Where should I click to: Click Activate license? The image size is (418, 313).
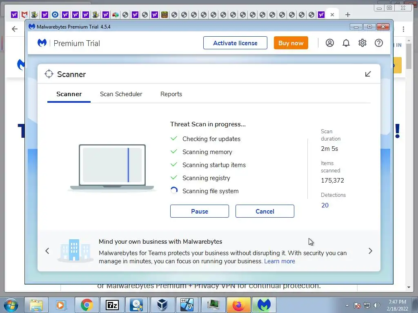235,43
